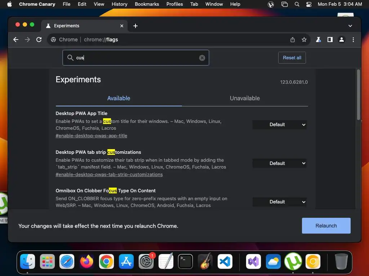Open the share icon in the address bar
Image resolution: width=369 pixels, height=276 pixels.
293,40
